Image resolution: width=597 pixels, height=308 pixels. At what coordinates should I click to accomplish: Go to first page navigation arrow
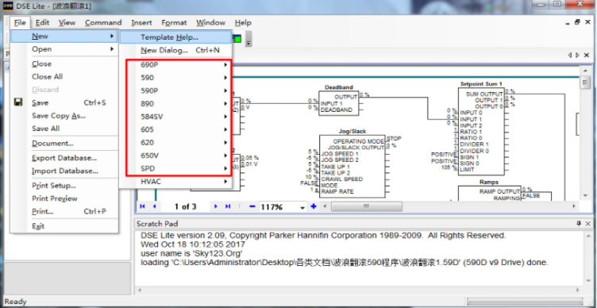coord(142,206)
